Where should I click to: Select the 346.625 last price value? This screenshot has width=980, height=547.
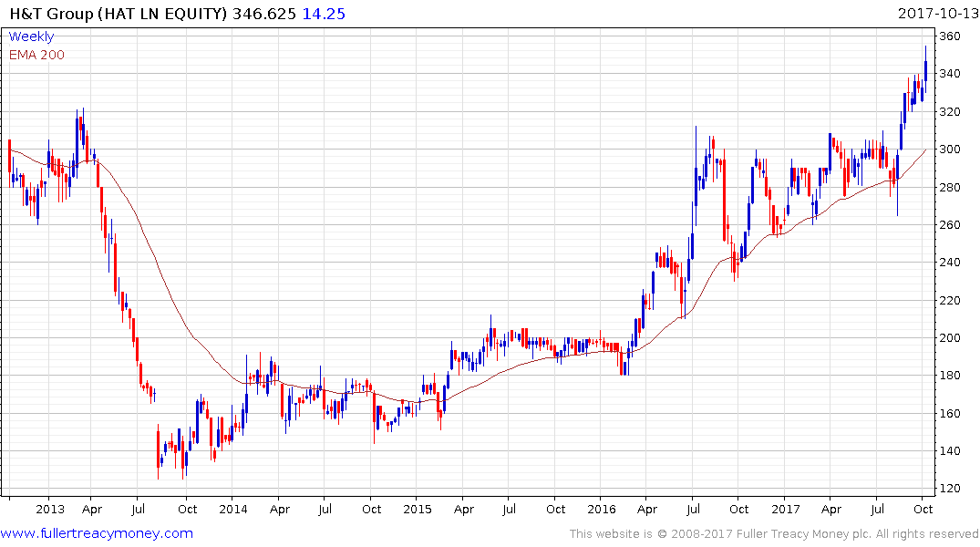coord(264,14)
